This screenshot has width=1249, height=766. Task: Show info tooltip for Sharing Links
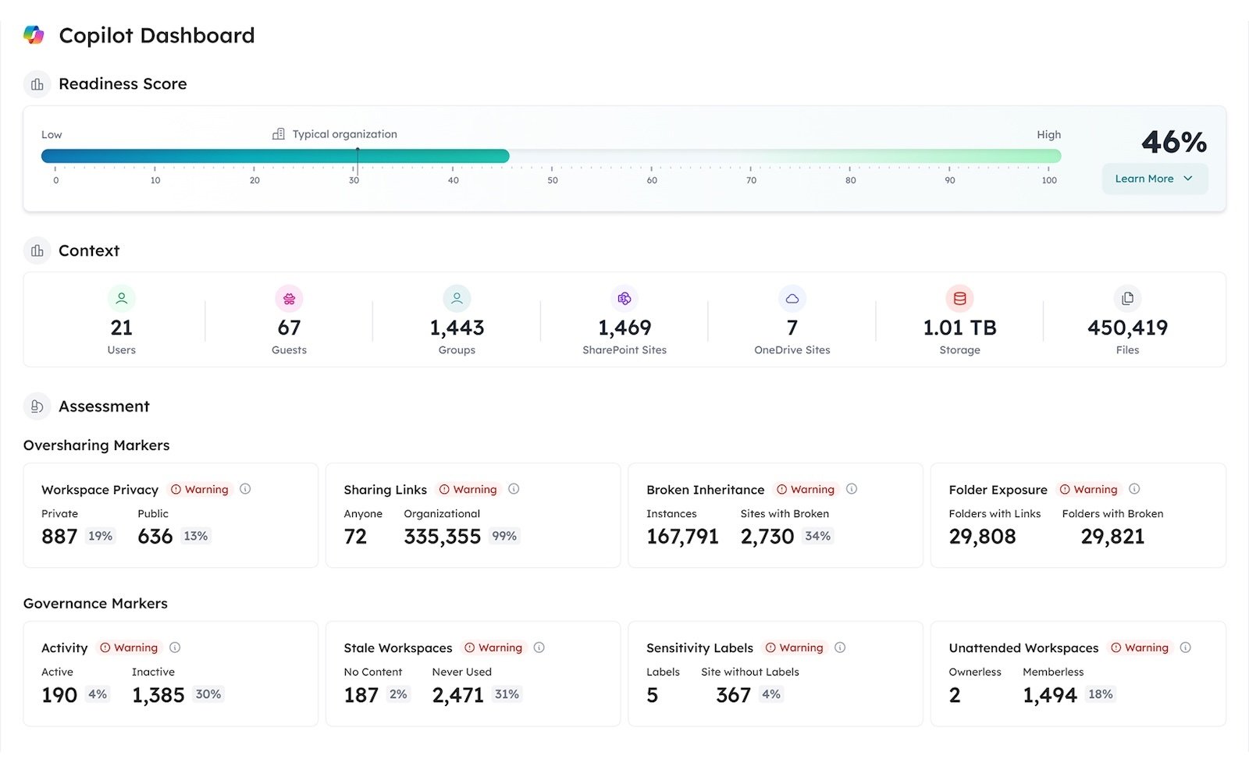tap(514, 489)
